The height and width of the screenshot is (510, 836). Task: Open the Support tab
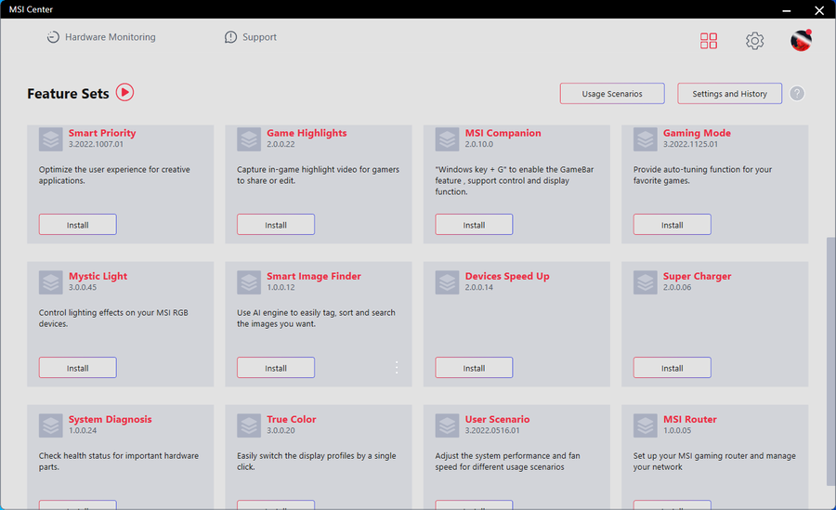tap(251, 37)
